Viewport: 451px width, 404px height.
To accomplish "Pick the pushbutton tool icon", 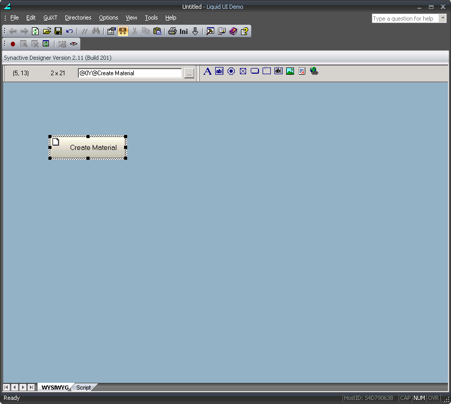I will [x=255, y=71].
